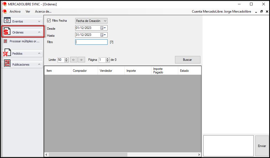Click the Importe Pagado column header
270x158 pixels.
tap(165, 71)
